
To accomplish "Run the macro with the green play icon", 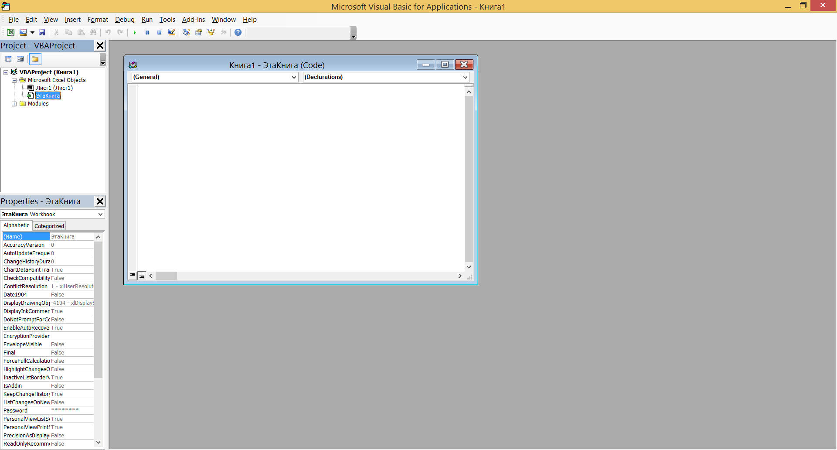I will click(135, 32).
